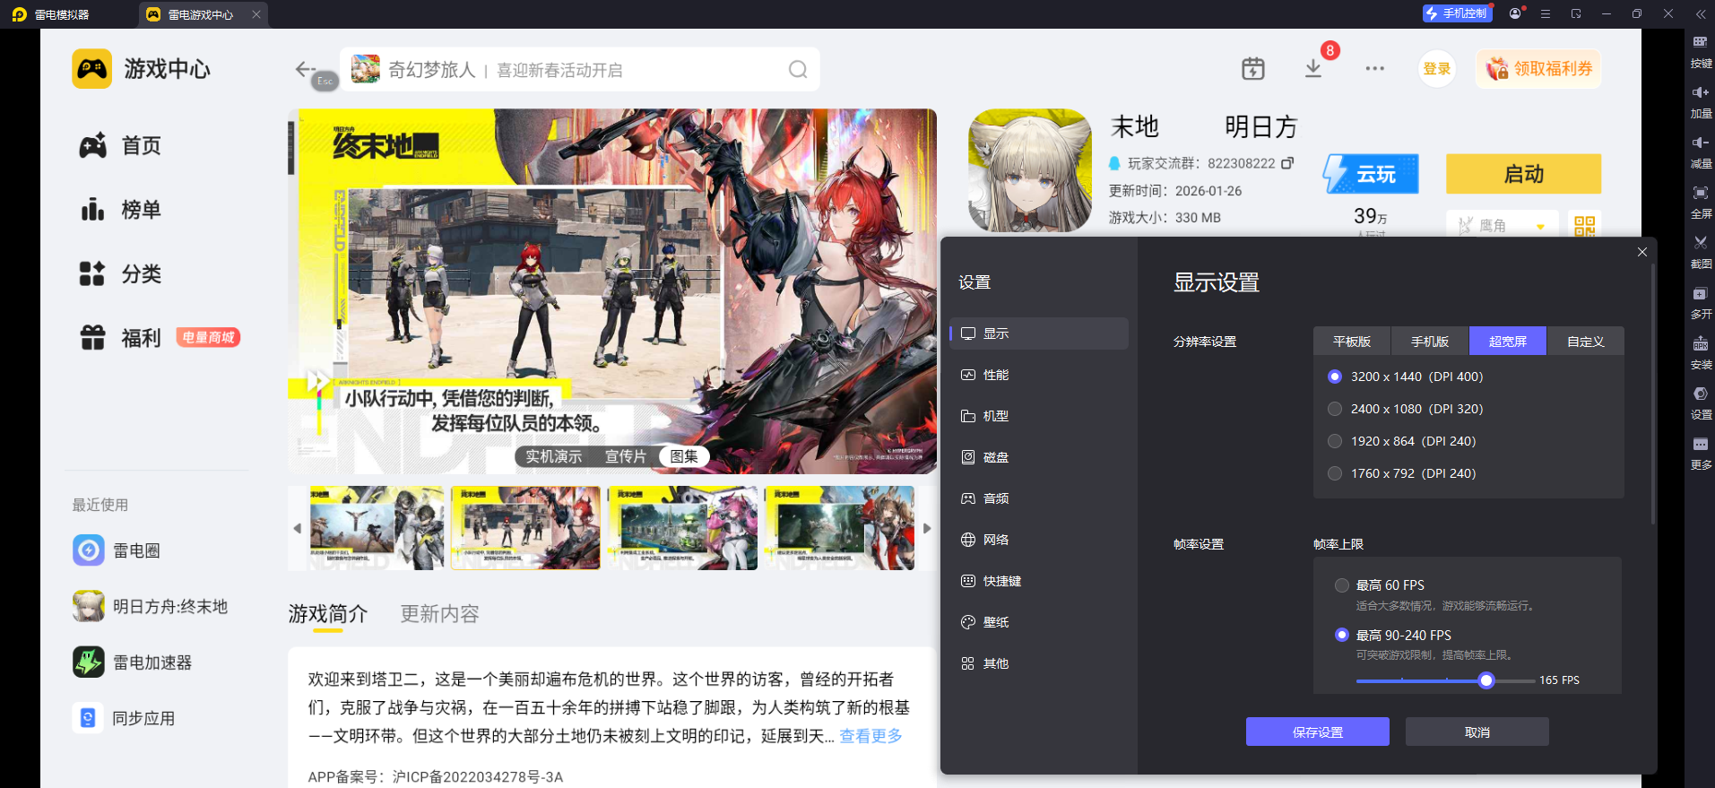
Task: Open 同步应用 from recently used
Action: [124, 718]
